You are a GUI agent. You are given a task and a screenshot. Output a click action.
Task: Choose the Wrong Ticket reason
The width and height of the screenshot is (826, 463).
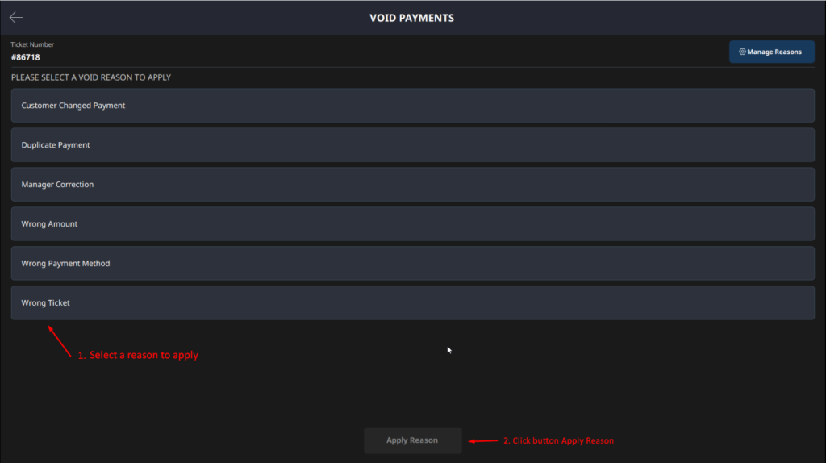412,302
